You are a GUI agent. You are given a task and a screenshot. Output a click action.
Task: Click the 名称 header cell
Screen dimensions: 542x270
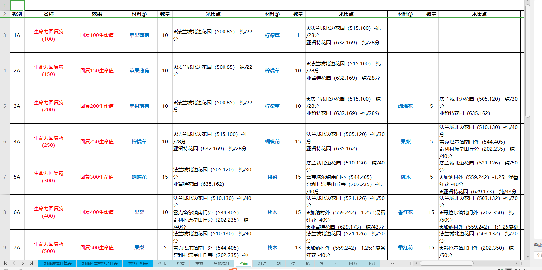coord(49,14)
